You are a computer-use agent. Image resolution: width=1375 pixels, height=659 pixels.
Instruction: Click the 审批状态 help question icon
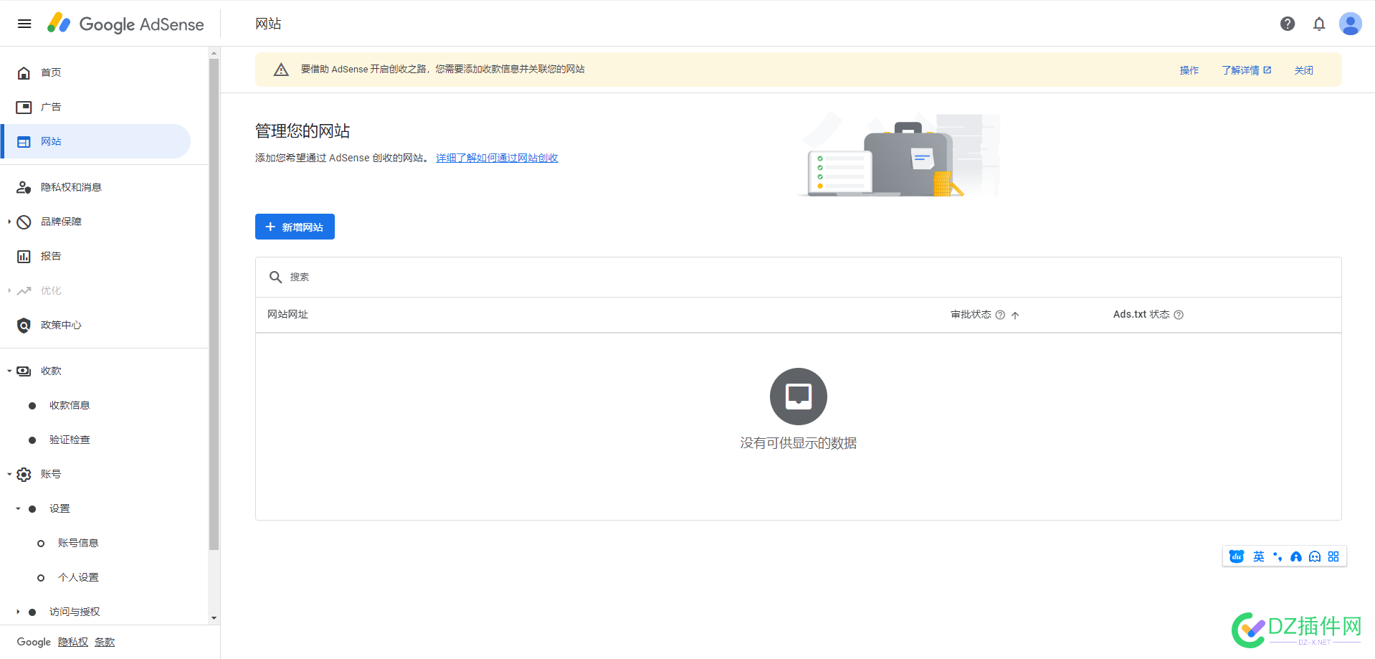point(1000,315)
